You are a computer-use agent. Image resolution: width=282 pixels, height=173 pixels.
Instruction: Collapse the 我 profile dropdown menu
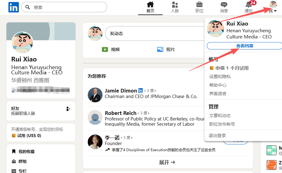273,7
